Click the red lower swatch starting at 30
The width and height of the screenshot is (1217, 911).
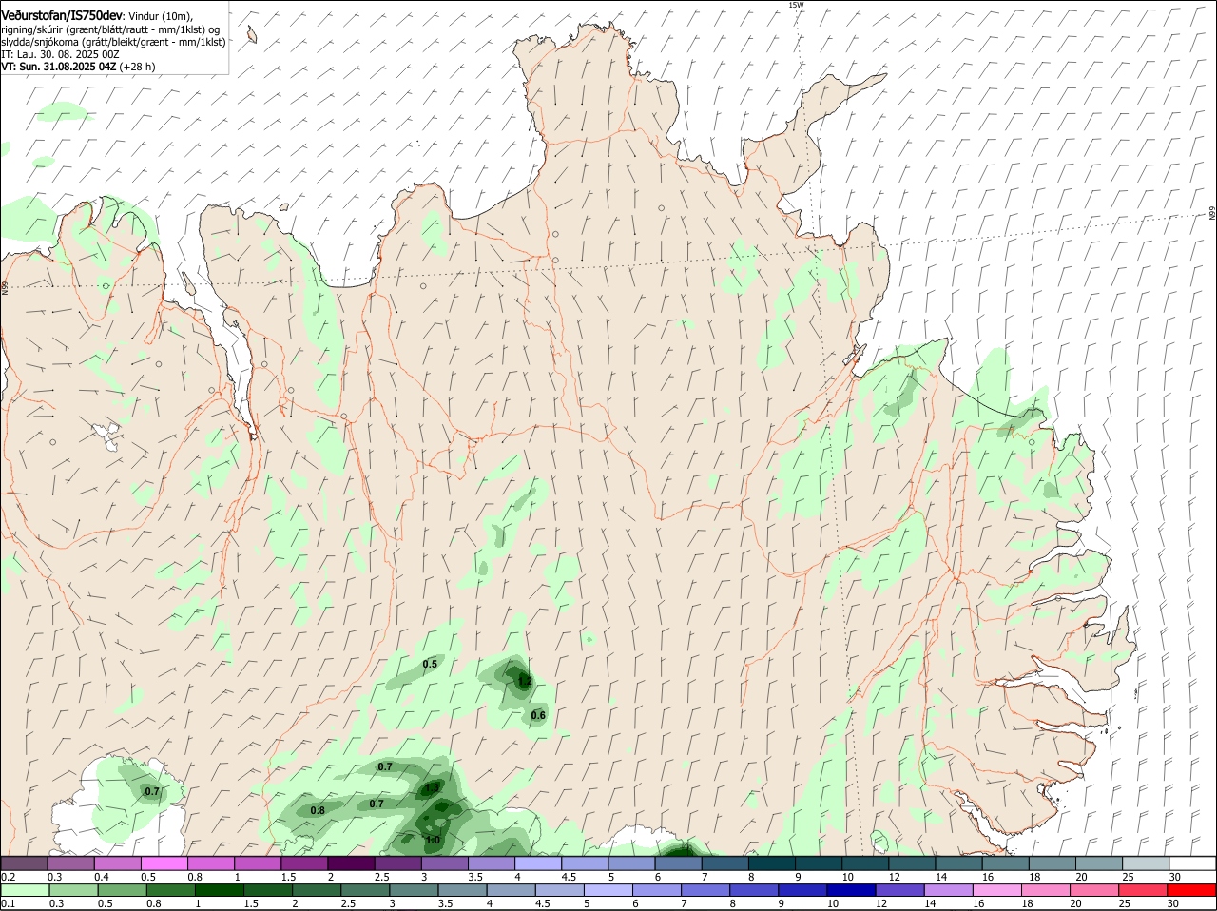tap(1193, 890)
